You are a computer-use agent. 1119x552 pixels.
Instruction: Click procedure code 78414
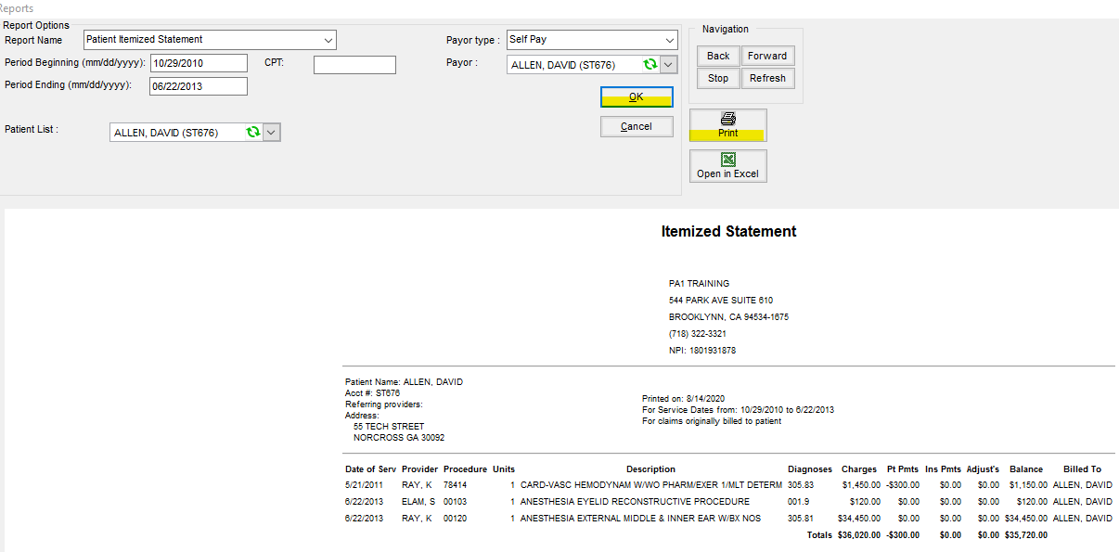[457, 484]
